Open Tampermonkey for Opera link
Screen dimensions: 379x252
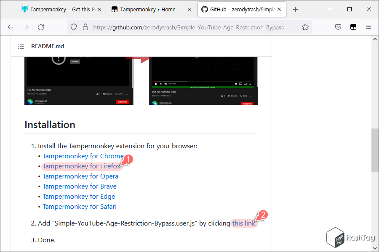[80, 176]
